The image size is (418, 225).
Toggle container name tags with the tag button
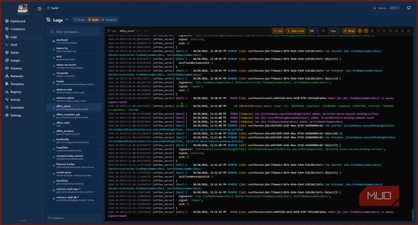366,31
